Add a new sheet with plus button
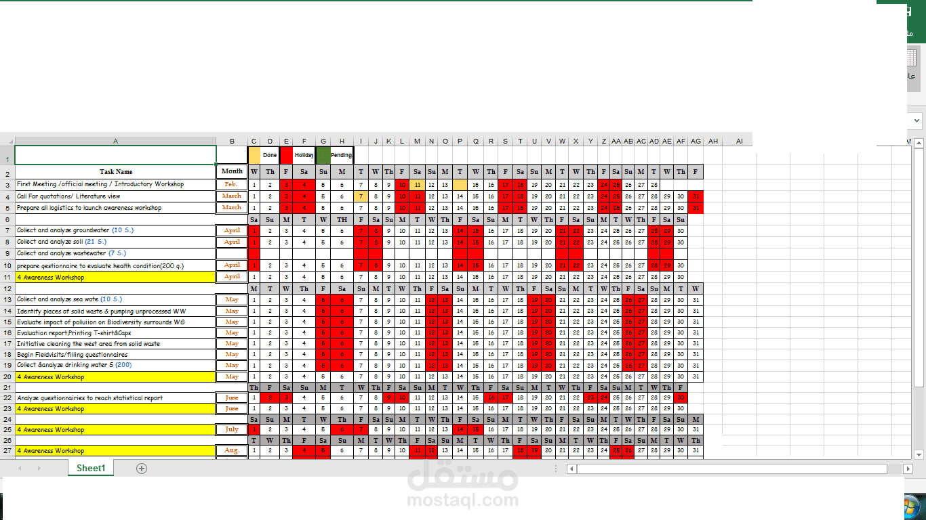926x520 pixels. click(142, 468)
